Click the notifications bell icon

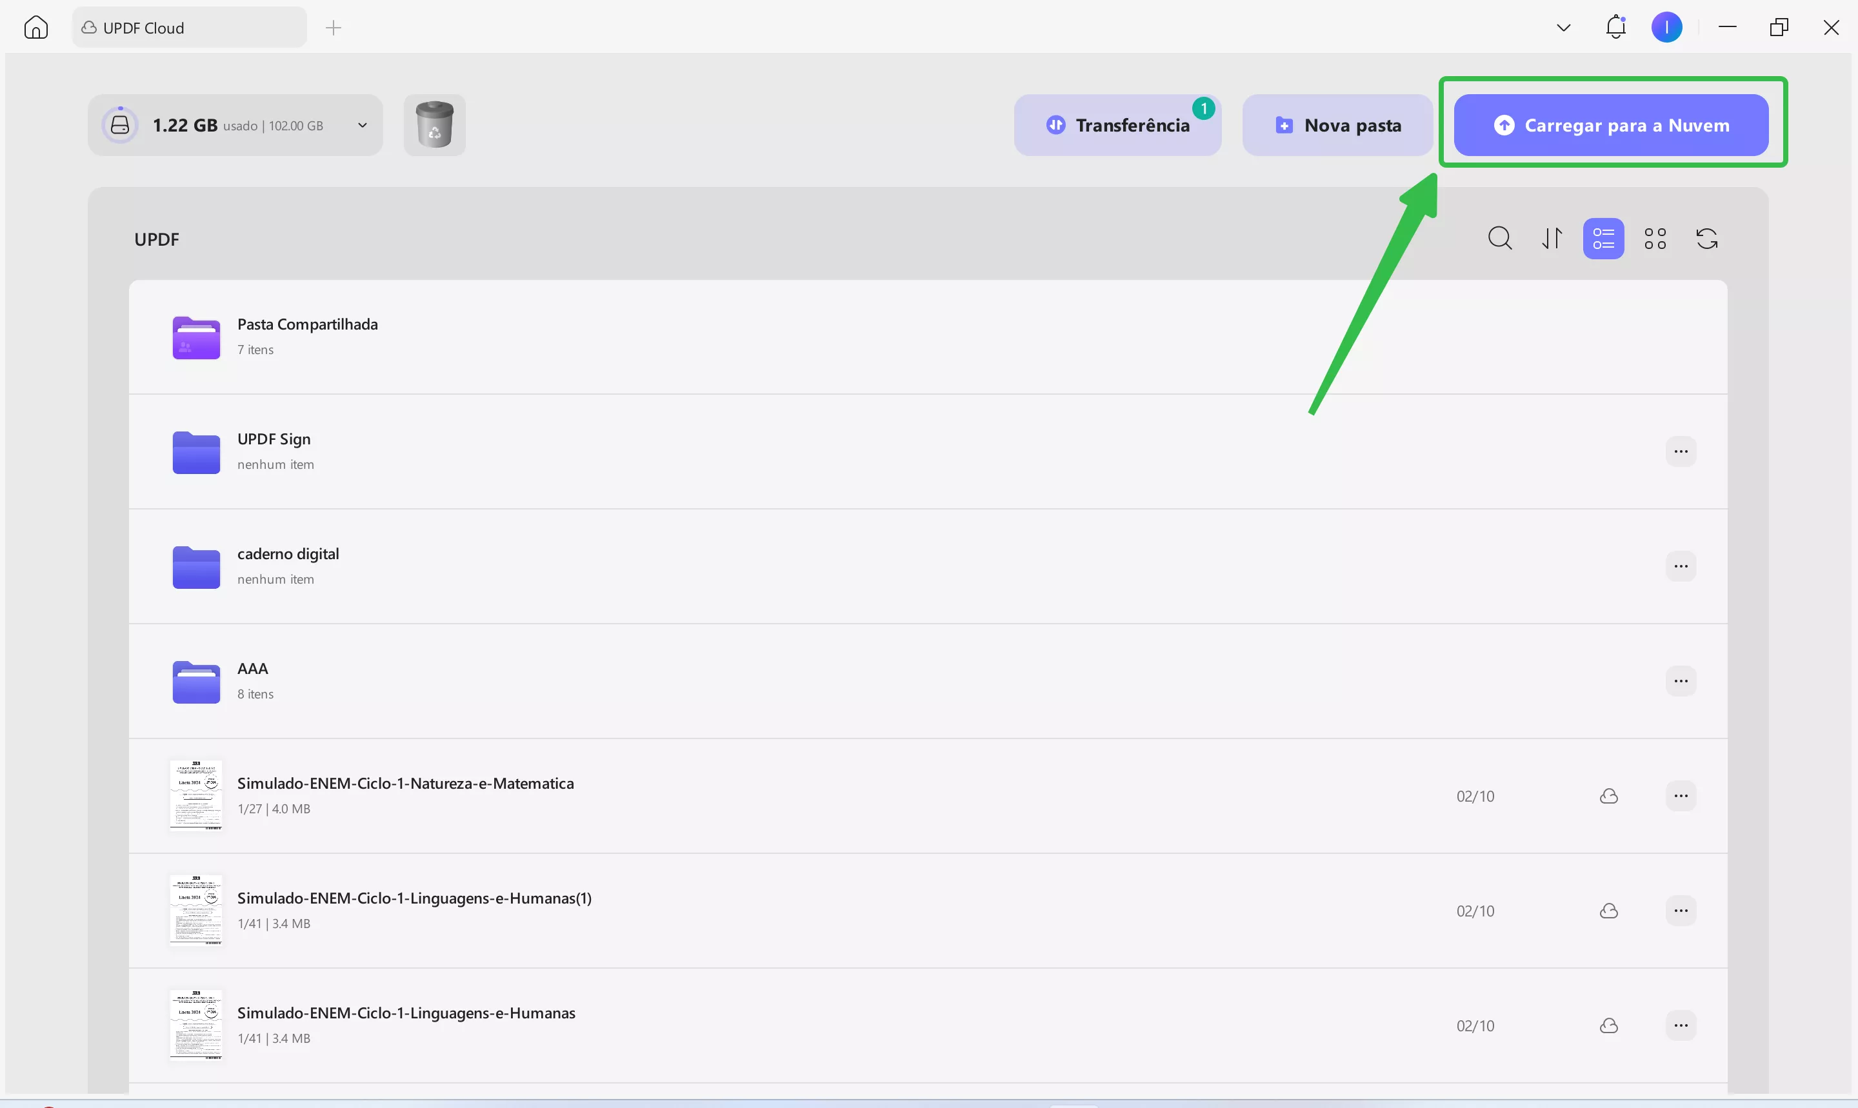pyautogui.click(x=1616, y=28)
